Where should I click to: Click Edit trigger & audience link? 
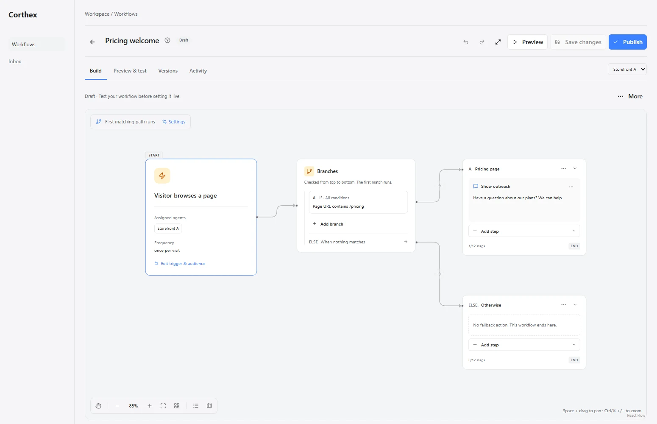click(x=180, y=264)
